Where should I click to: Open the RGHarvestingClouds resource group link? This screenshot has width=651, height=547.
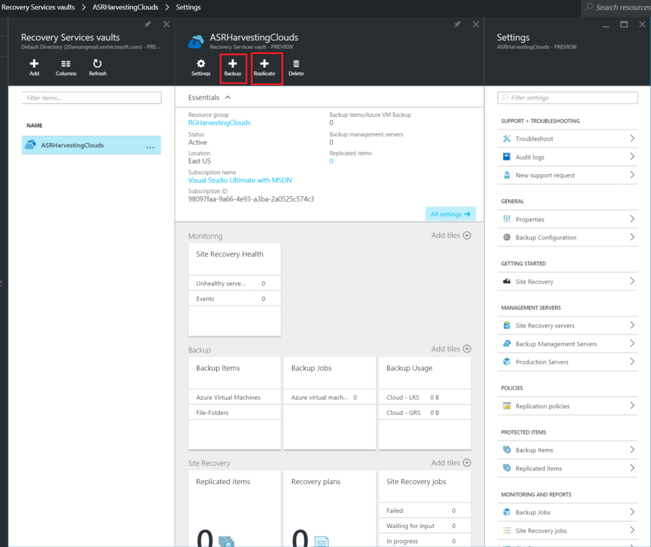219,123
